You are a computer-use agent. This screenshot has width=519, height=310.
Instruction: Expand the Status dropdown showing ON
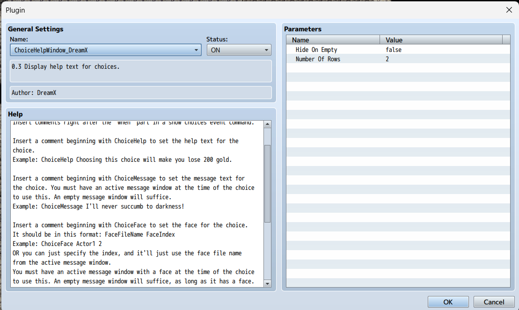click(x=239, y=50)
